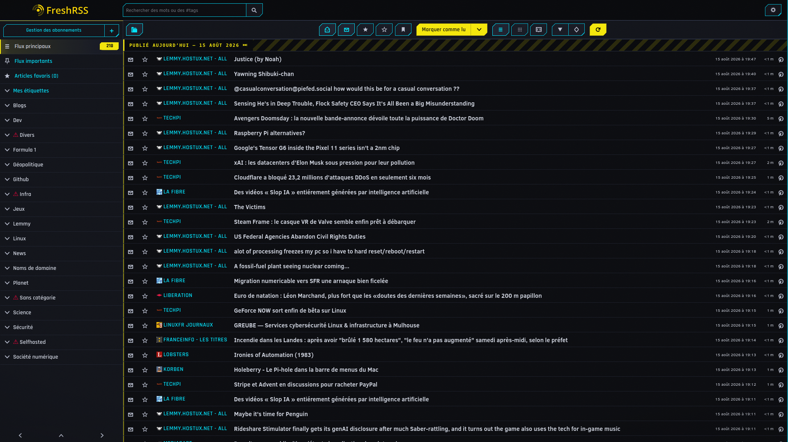
Task: Open the 'Marquer comme lu' dropdown arrow
Action: point(479,30)
